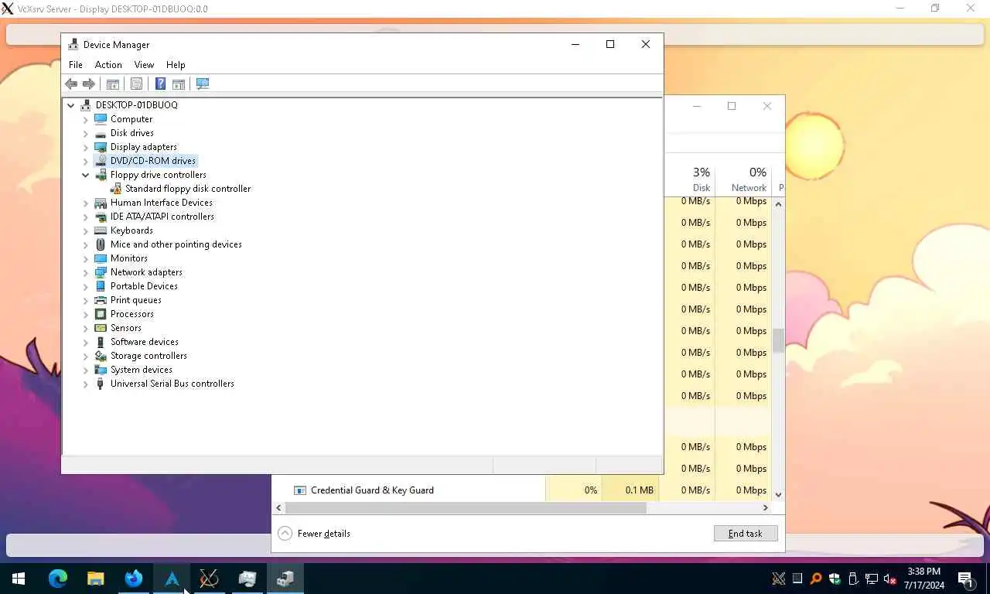Click the Display adapters category icon
Viewport: 990px width, 594px height.
pos(101,147)
